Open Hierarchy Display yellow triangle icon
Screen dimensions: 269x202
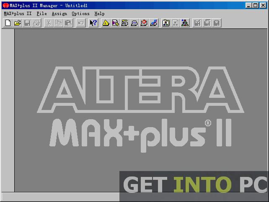(x=106, y=23)
